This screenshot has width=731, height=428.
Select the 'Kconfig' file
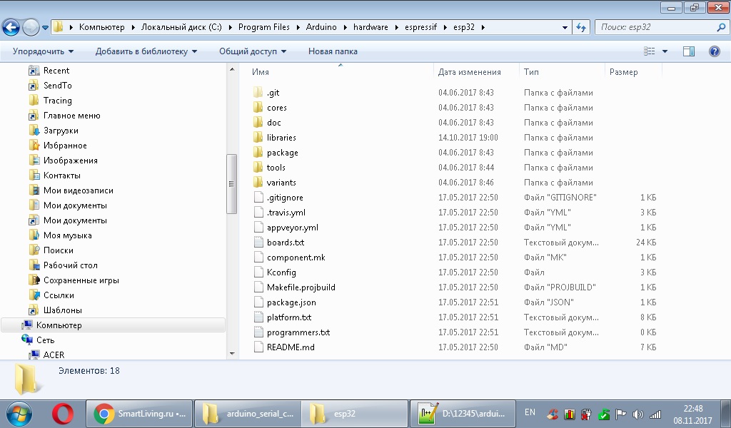[281, 272]
